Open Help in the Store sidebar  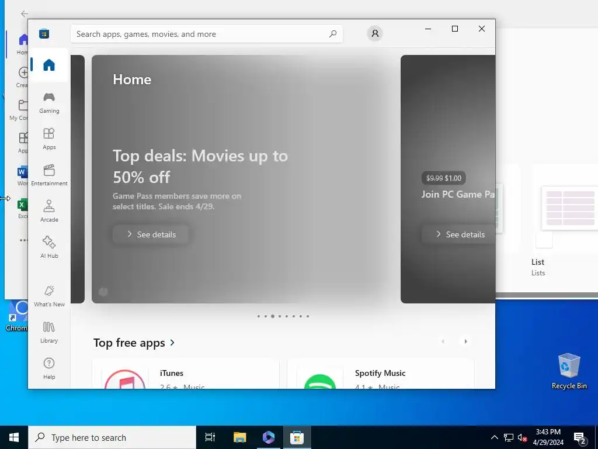tap(49, 368)
